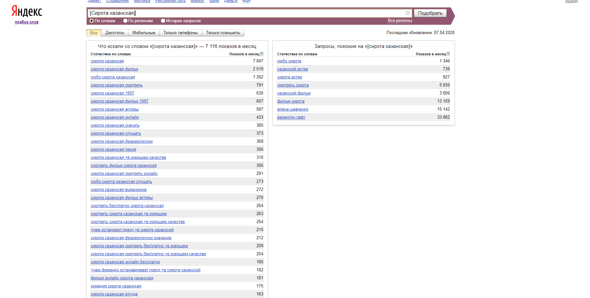Click the Яндекс logo

[x=27, y=12]
